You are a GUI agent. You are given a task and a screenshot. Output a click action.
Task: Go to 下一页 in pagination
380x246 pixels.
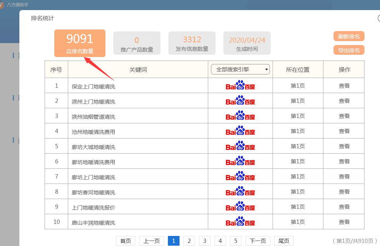(258, 241)
